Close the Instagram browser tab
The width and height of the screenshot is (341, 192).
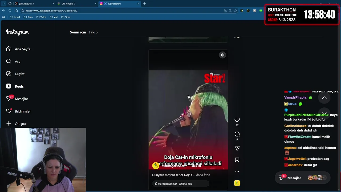pos(138,4)
